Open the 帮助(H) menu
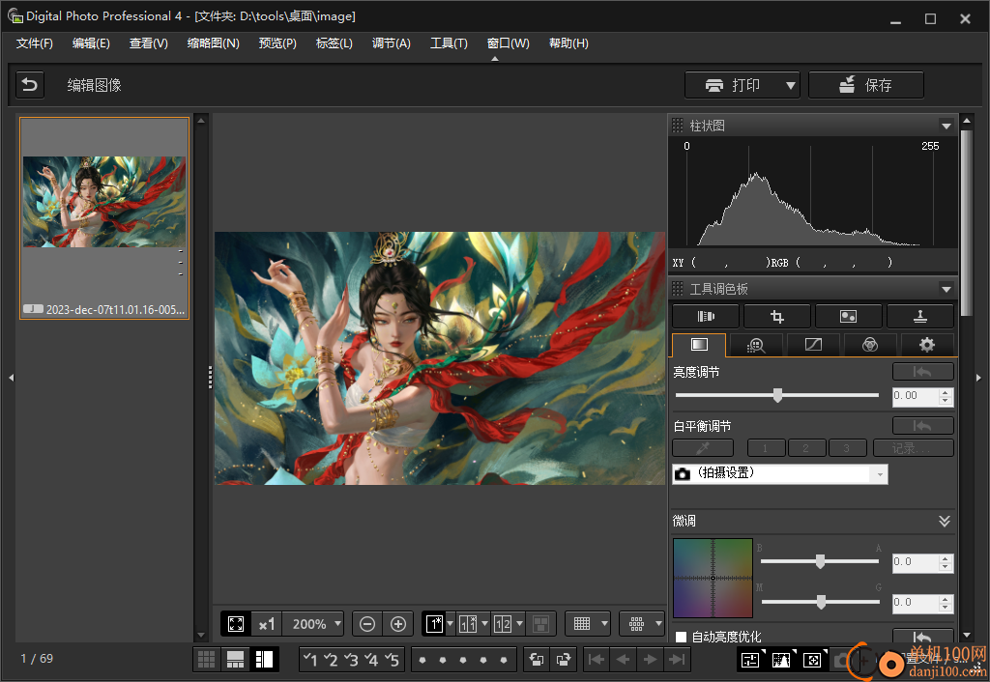The width and height of the screenshot is (990, 682). click(568, 43)
